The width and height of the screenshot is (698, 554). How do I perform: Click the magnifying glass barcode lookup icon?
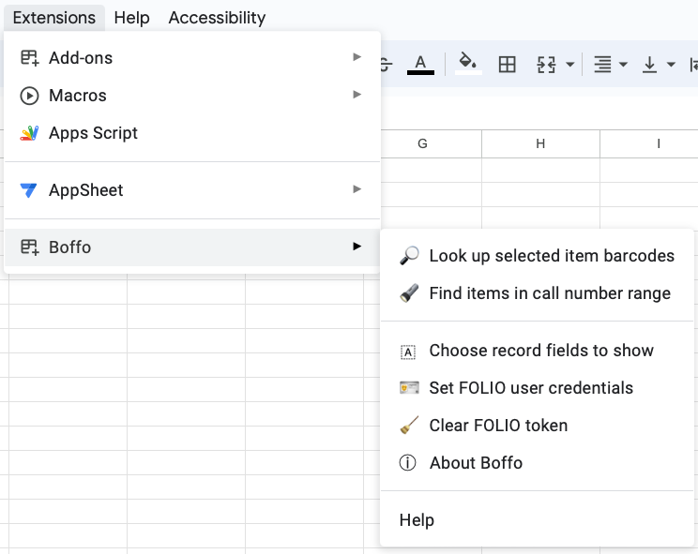tap(409, 256)
